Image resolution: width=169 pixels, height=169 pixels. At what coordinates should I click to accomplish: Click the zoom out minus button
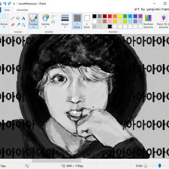point(146,166)
